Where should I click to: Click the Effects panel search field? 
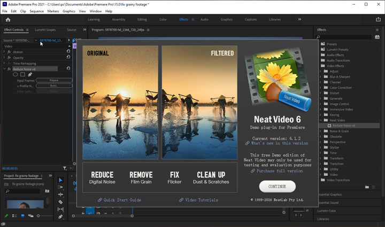(x=344, y=37)
